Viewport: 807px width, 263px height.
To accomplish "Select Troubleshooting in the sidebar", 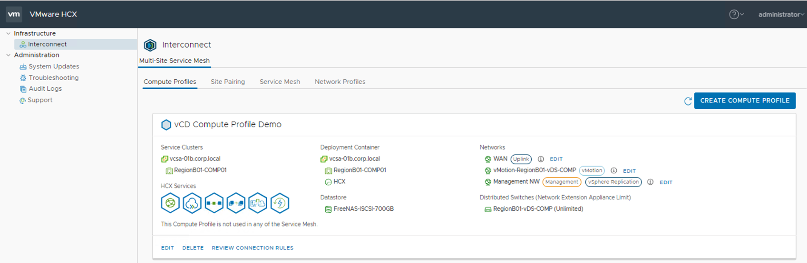I will pyautogui.click(x=53, y=78).
